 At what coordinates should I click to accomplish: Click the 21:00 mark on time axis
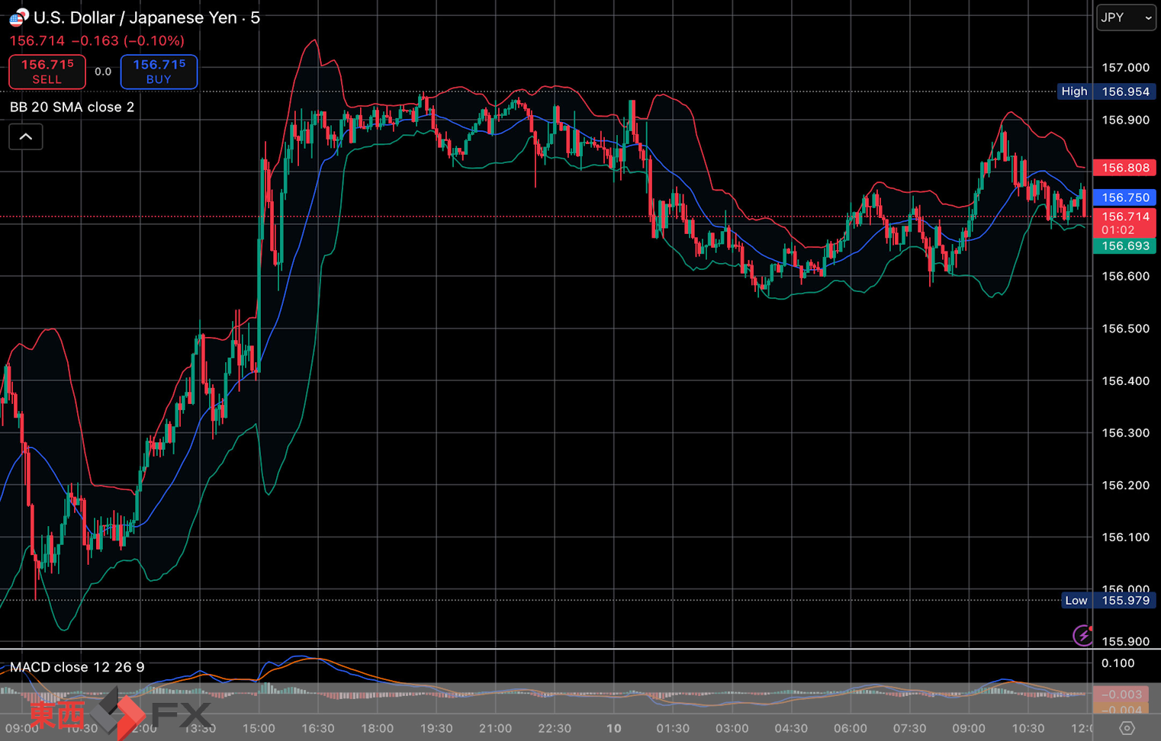point(495,728)
